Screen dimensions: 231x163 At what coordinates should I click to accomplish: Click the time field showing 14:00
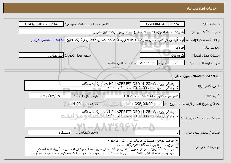coord(76,104)
